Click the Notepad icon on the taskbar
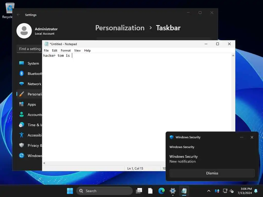Viewport: 263px width, 197px height. (184, 191)
